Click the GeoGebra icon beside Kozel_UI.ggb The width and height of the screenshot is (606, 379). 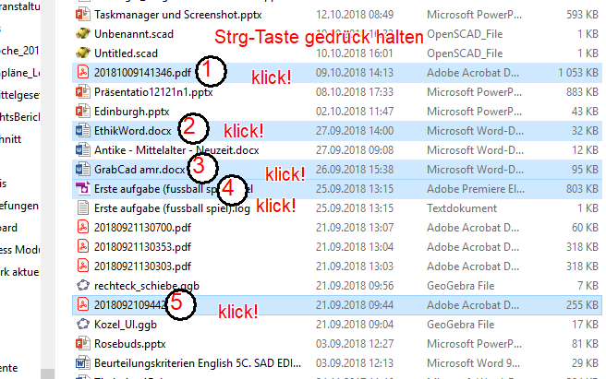pos(82,325)
